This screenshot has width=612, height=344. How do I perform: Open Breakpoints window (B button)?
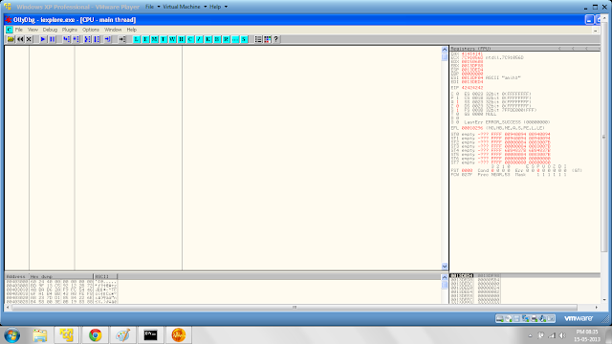217,39
